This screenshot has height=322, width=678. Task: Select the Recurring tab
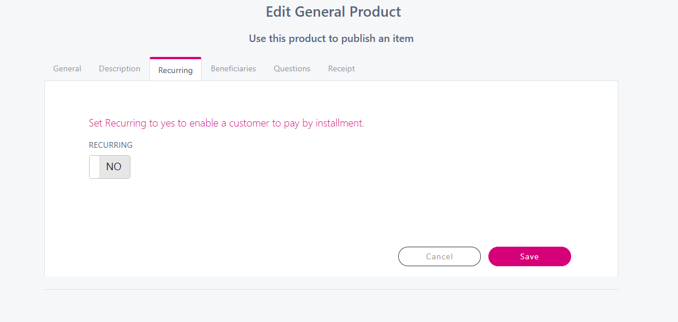[x=175, y=70]
